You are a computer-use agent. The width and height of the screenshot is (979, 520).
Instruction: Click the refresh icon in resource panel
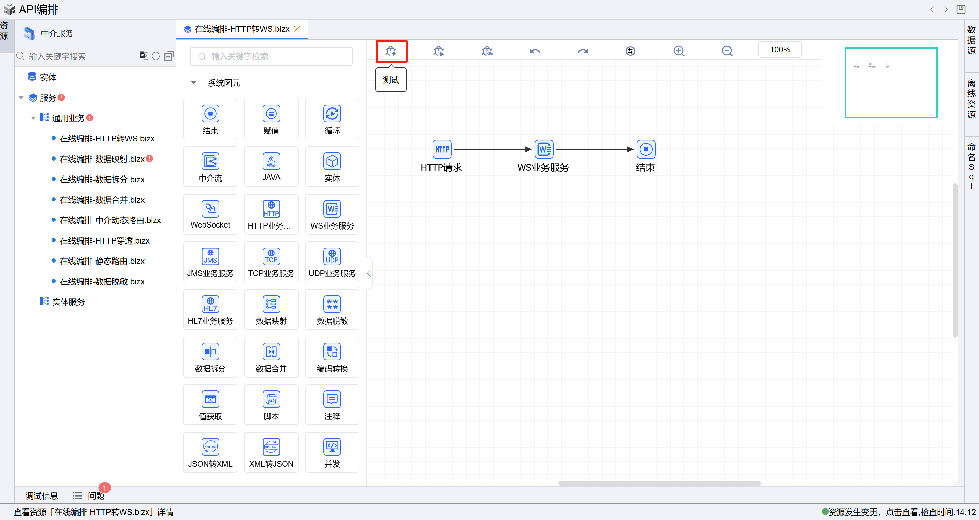156,56
